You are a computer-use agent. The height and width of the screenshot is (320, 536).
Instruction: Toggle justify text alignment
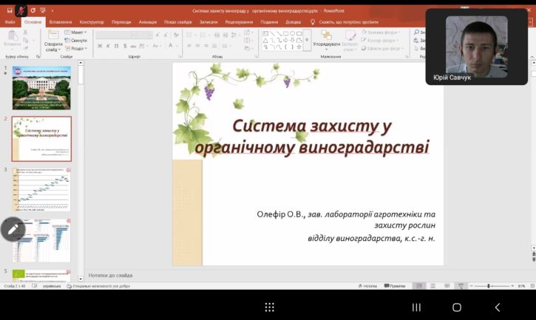click(214, 46)
